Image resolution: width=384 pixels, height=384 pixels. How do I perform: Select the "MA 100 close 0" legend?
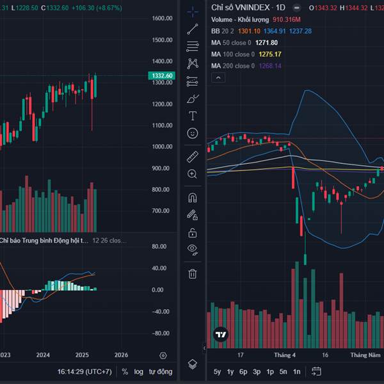[x=233, y=54]
